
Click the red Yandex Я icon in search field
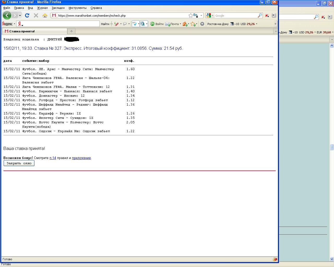pos(20,24)
